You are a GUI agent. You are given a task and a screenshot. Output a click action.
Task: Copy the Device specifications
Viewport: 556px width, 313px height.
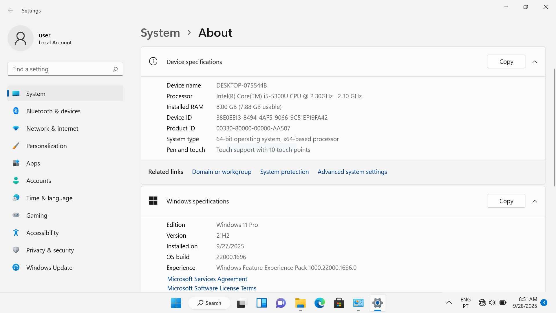pos(506,62)
